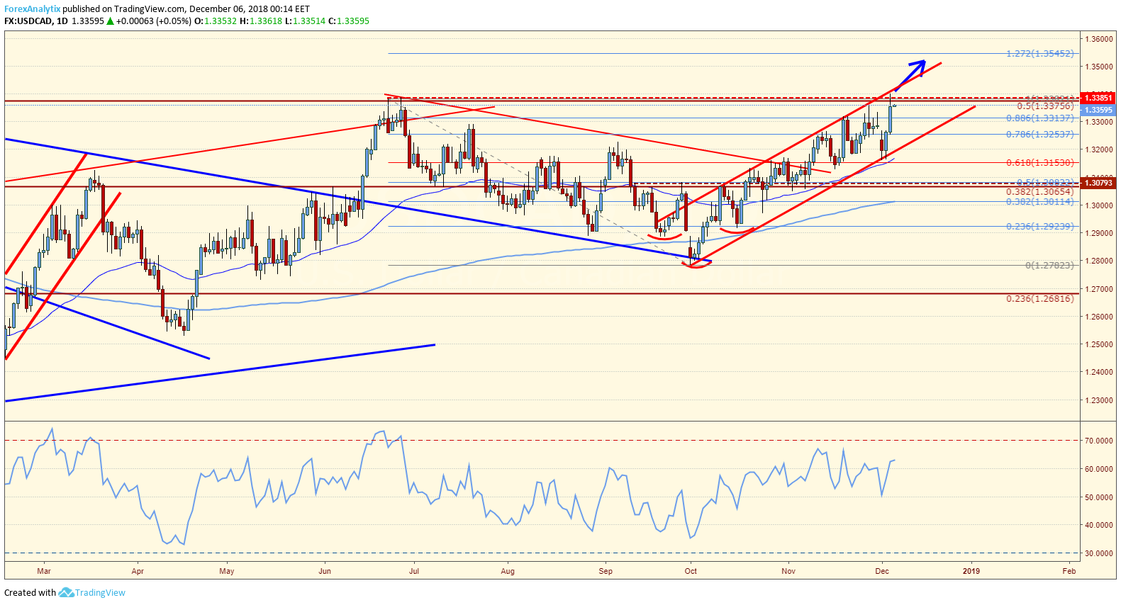
Task: Select the 0.786(1.32537) Fibonacci label
Action: pyautogui.click(x=1040, y=135)
